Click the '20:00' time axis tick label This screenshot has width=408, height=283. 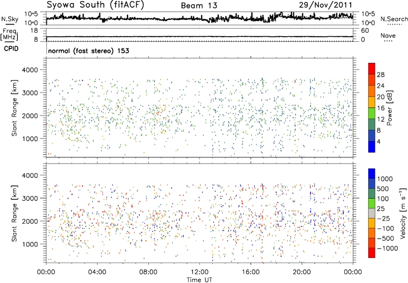click(x=302, y=272)
